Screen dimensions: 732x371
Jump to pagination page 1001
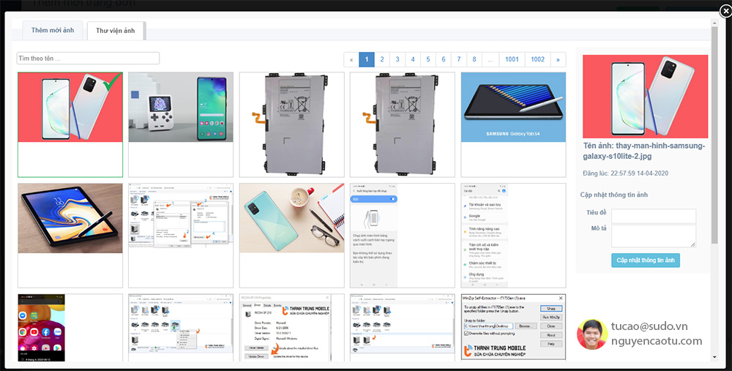pyautogui.click(x=512, y=59)
